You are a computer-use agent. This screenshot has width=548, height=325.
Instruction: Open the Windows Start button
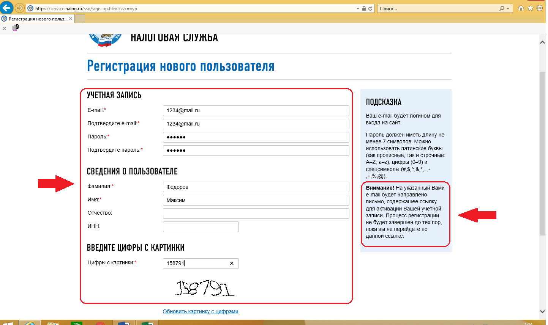click(8, 323)
